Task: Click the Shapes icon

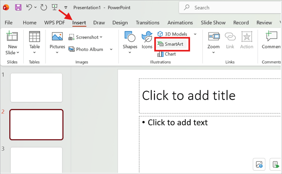Action: (130, 37)
